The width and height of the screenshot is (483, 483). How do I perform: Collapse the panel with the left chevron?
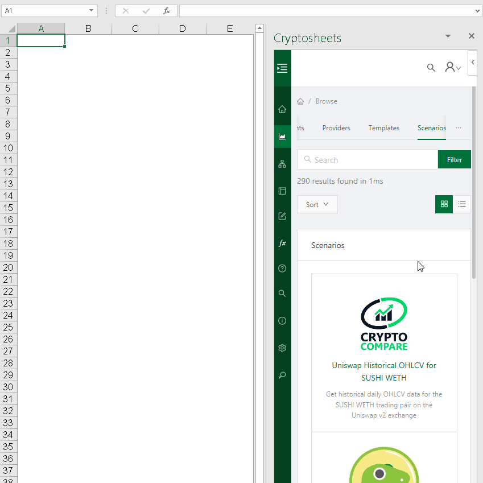(473, 63)
